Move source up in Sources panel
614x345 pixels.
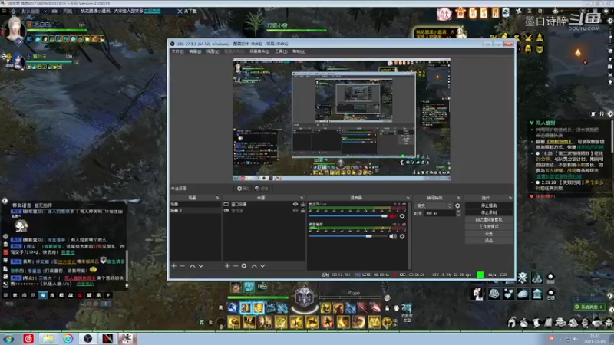(254, 266)
